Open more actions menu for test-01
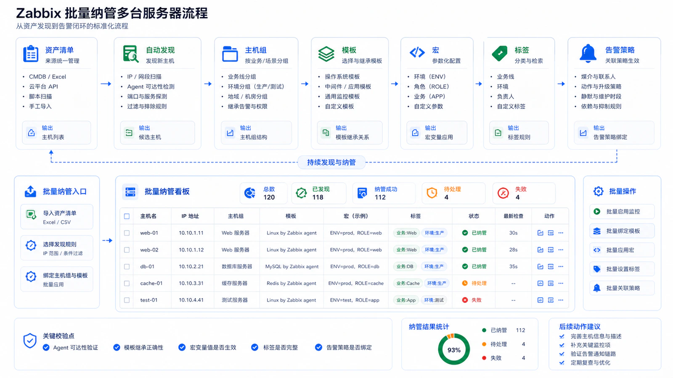Image resolution: width=673 pixels, height=378 pixels. (x=561, y=300)
